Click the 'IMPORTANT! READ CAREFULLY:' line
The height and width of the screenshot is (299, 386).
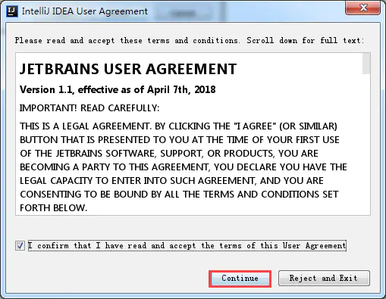(x=89, y=108)
